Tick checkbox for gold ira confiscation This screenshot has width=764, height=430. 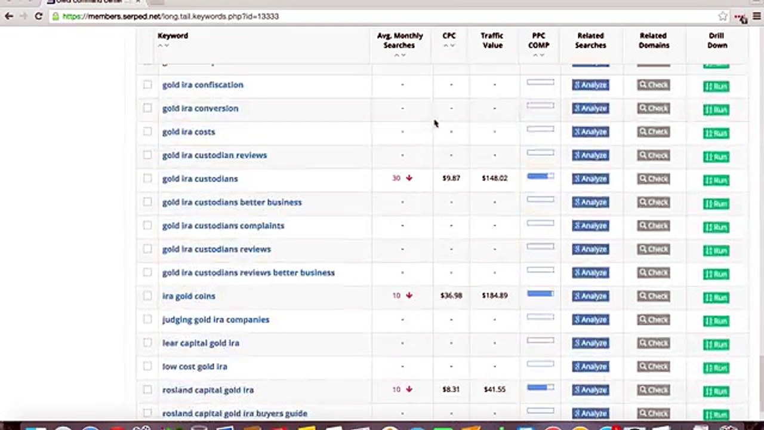(x=147, y=85)
